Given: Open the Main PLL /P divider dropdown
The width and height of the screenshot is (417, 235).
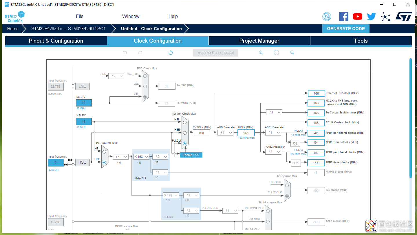Looking at the screenshot, I should tap(160, 157).
